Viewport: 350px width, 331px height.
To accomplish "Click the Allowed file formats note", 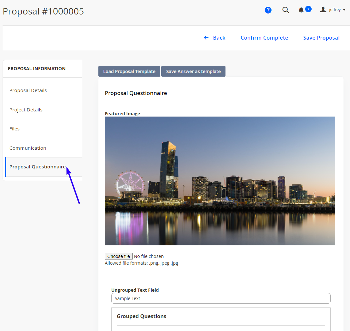I will click(x=142, y=263).
